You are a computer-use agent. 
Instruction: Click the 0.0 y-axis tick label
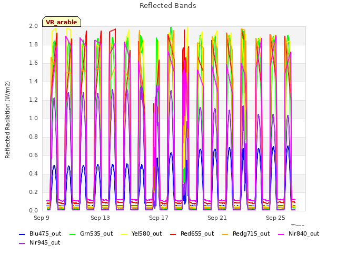coord(34,211)
